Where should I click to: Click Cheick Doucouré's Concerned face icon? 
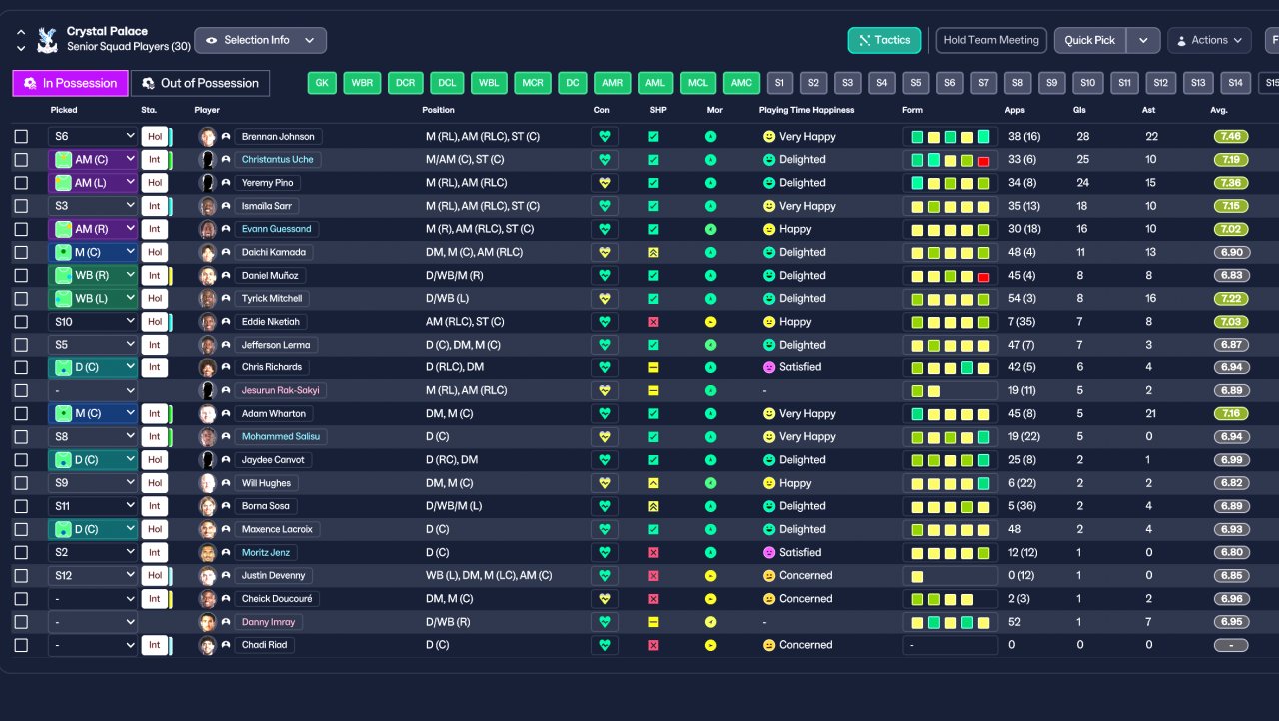[769, 599]
